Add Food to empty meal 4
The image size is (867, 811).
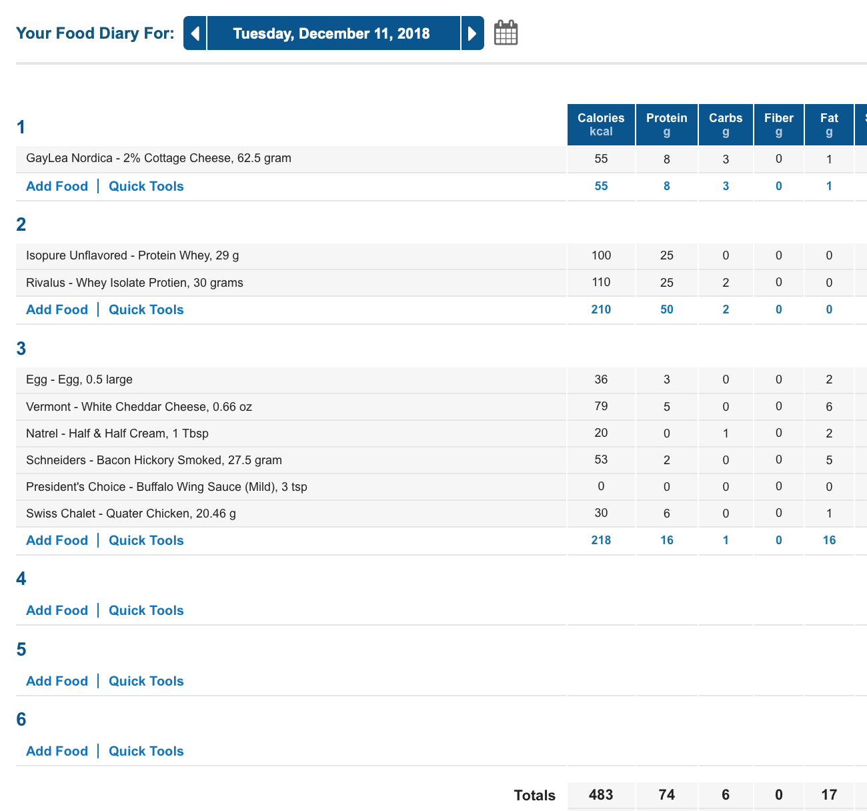coord(57,610)
